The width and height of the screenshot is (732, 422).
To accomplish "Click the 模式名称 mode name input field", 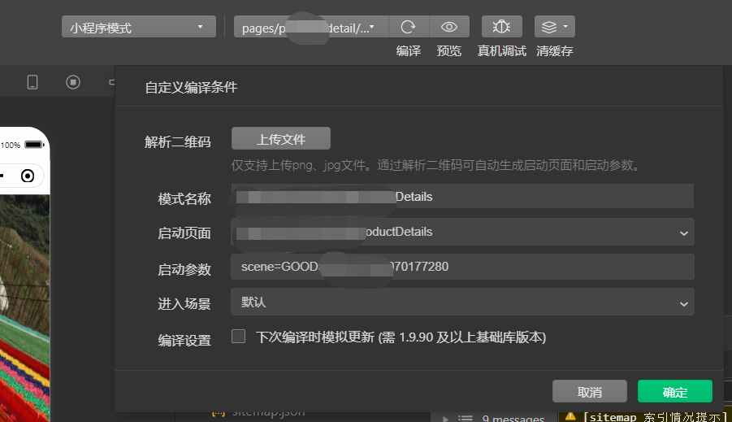I will tap(461, 197).
